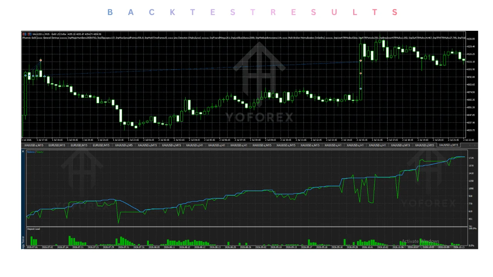Click the Deposit Load label
The width and height of the screenshot is (493, 277).
[34, 229]
